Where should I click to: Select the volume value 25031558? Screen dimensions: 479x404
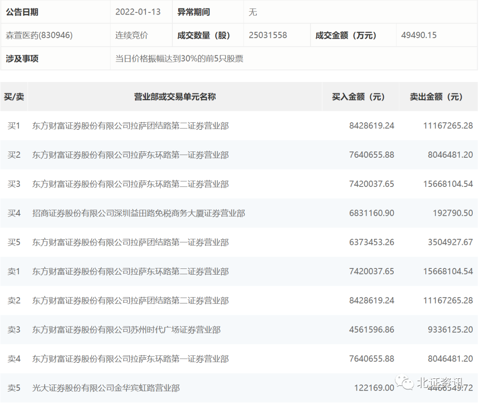coord(268,35)
